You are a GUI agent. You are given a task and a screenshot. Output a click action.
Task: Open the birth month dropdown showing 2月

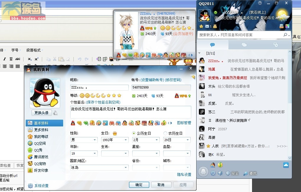point(146,140)
